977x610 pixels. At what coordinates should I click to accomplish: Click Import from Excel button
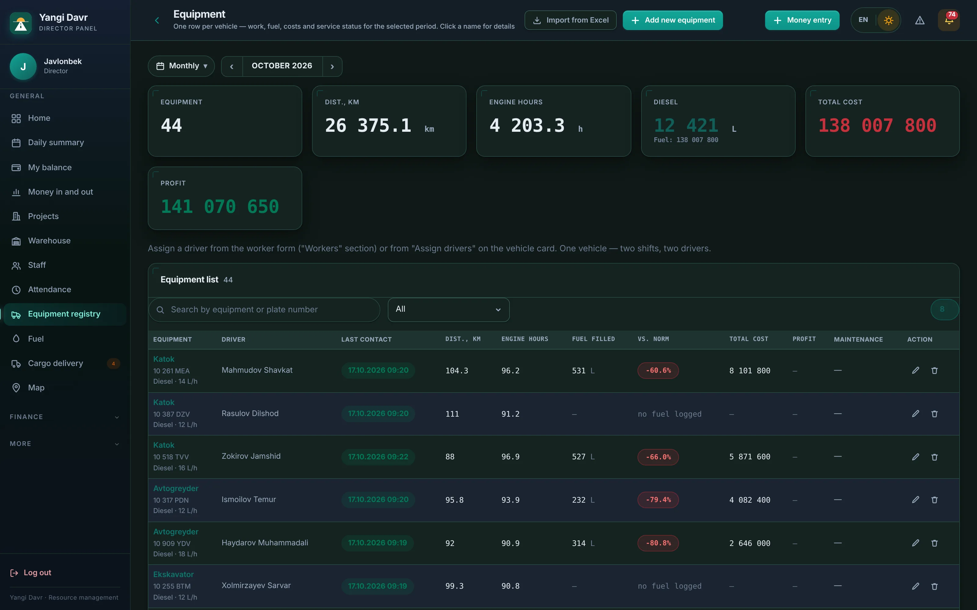pyautogui.click(x=570, y=20)
